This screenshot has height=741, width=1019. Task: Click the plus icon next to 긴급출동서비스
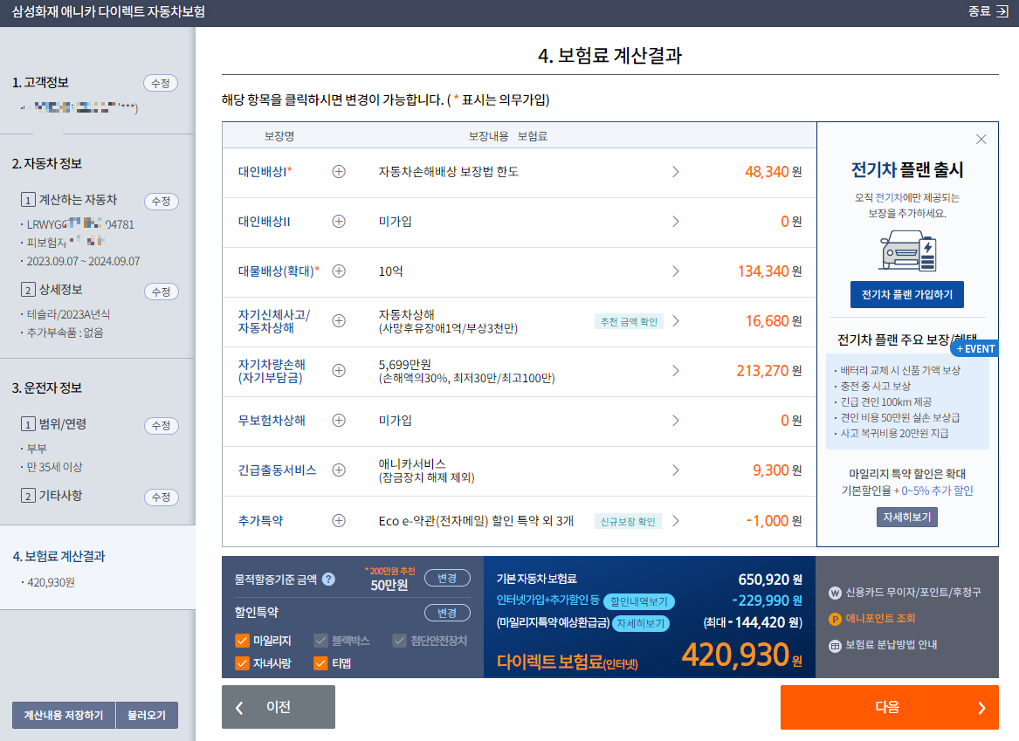point(339,470)
